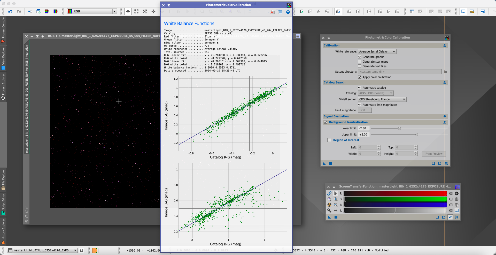The width and height of the screenshot is (496, 255).
Task: Click the Zoom to Fit toolbar icon
Action: click(136, 11)
